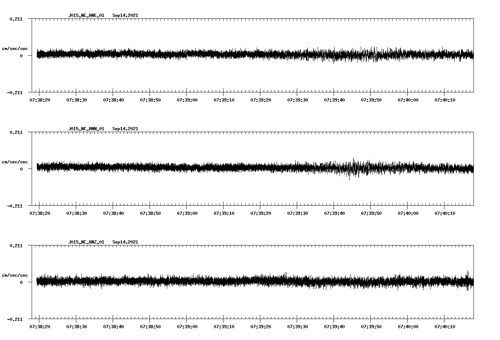Click the 07:40:10 time label under HNE plot
This screenshot has height=340, width=500.
[x=445, y=100]
